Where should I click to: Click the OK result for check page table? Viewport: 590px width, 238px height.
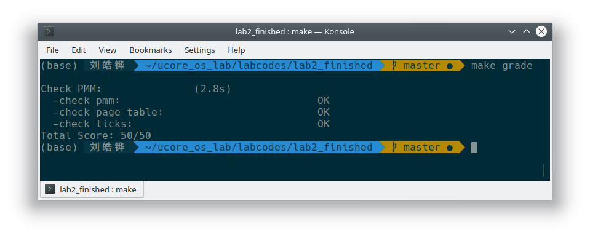tap(324, 113)
